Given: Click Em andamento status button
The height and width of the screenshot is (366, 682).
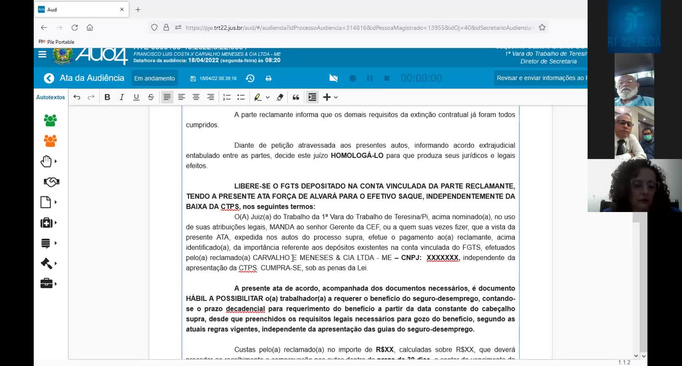Looking at the screenshot, I should 154,78.
